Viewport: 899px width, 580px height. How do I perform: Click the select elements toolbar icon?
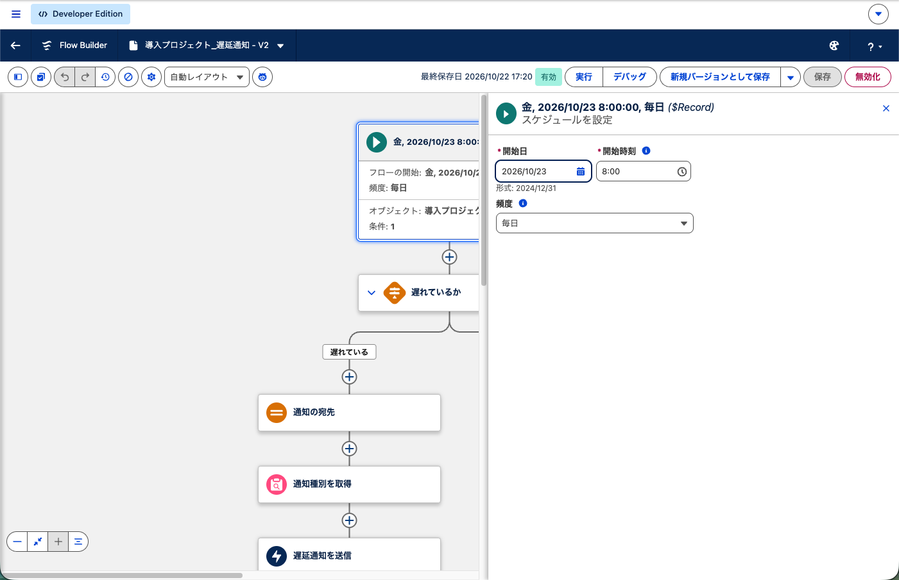[41, 77]
